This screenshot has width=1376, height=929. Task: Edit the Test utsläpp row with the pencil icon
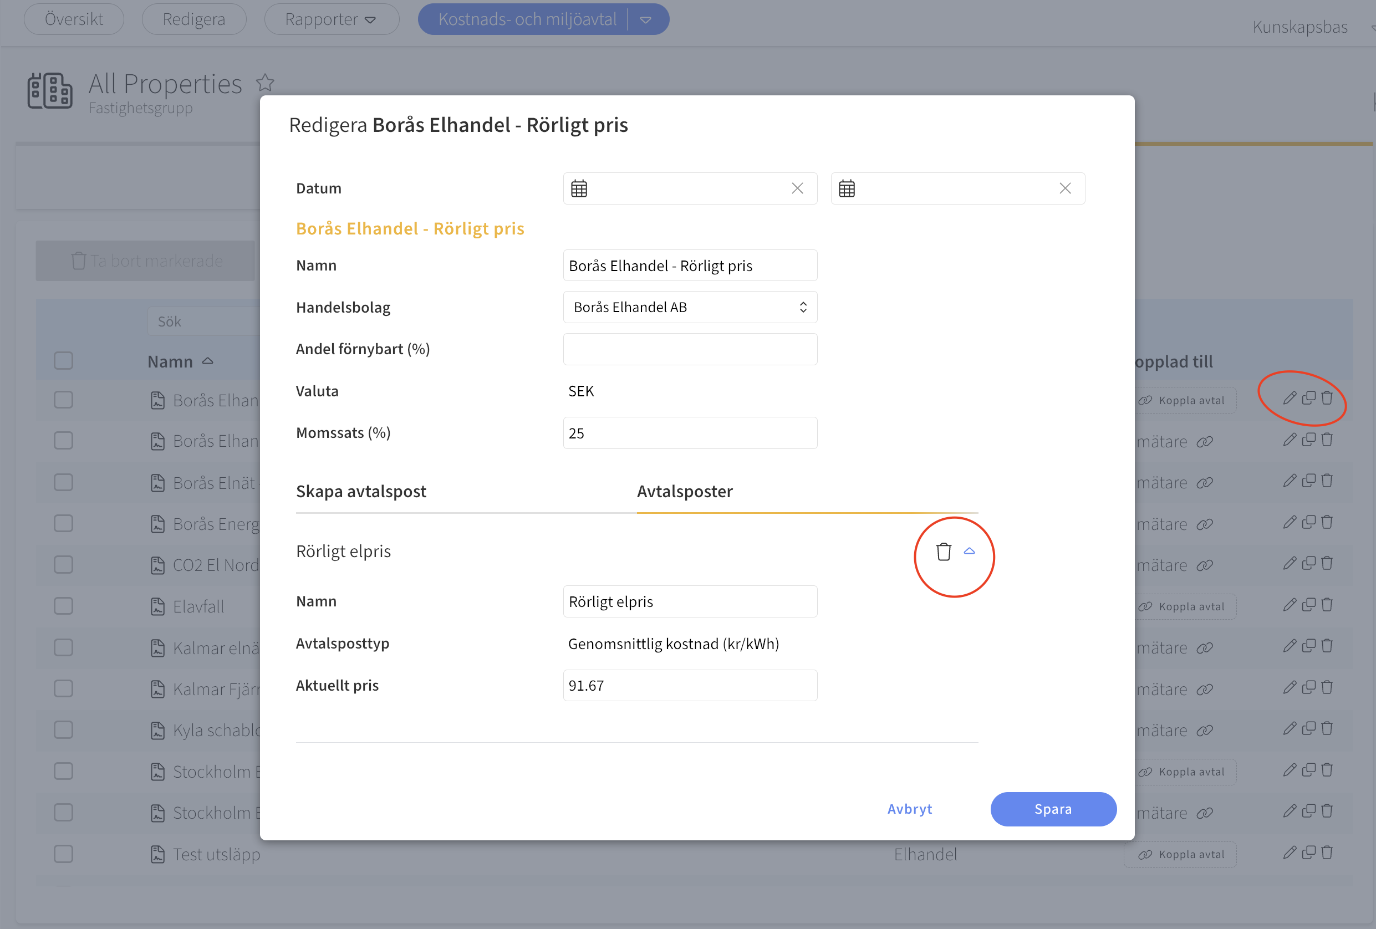click(1290, 853)
